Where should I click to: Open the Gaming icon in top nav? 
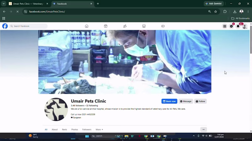click(163, 26)
